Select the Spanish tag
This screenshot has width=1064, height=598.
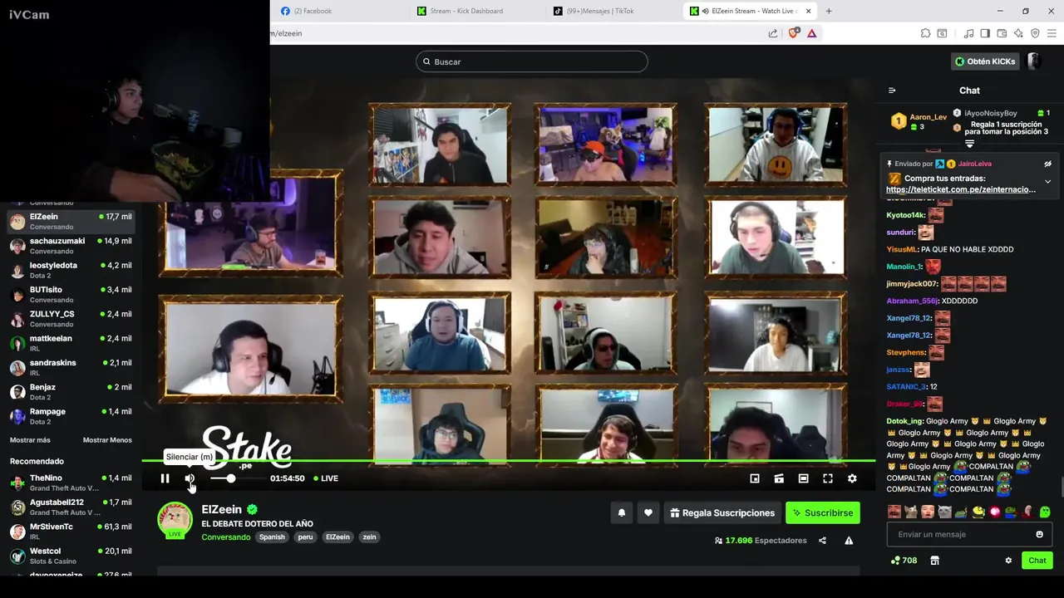point(272,537)
